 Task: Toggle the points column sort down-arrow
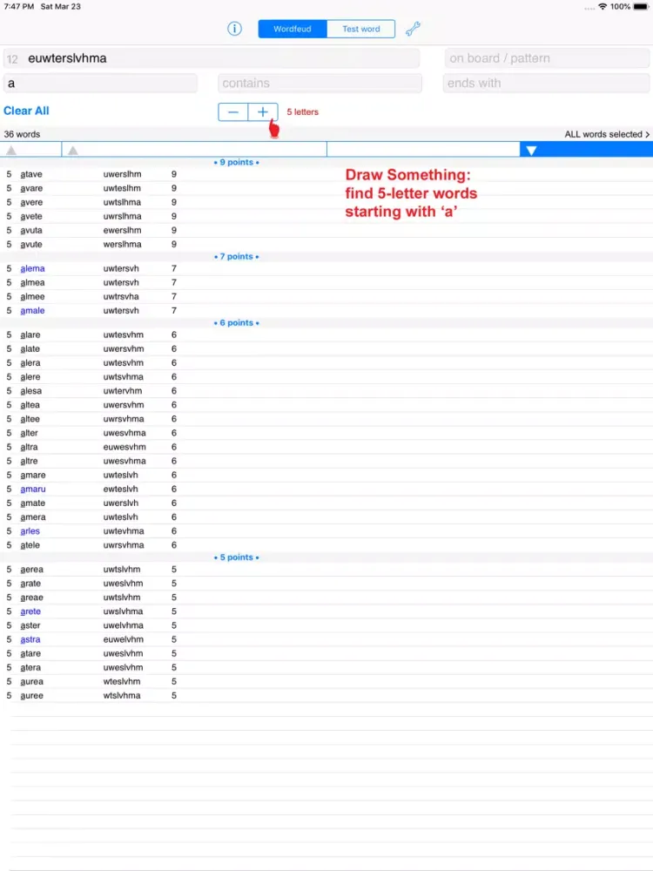[531, 151]
